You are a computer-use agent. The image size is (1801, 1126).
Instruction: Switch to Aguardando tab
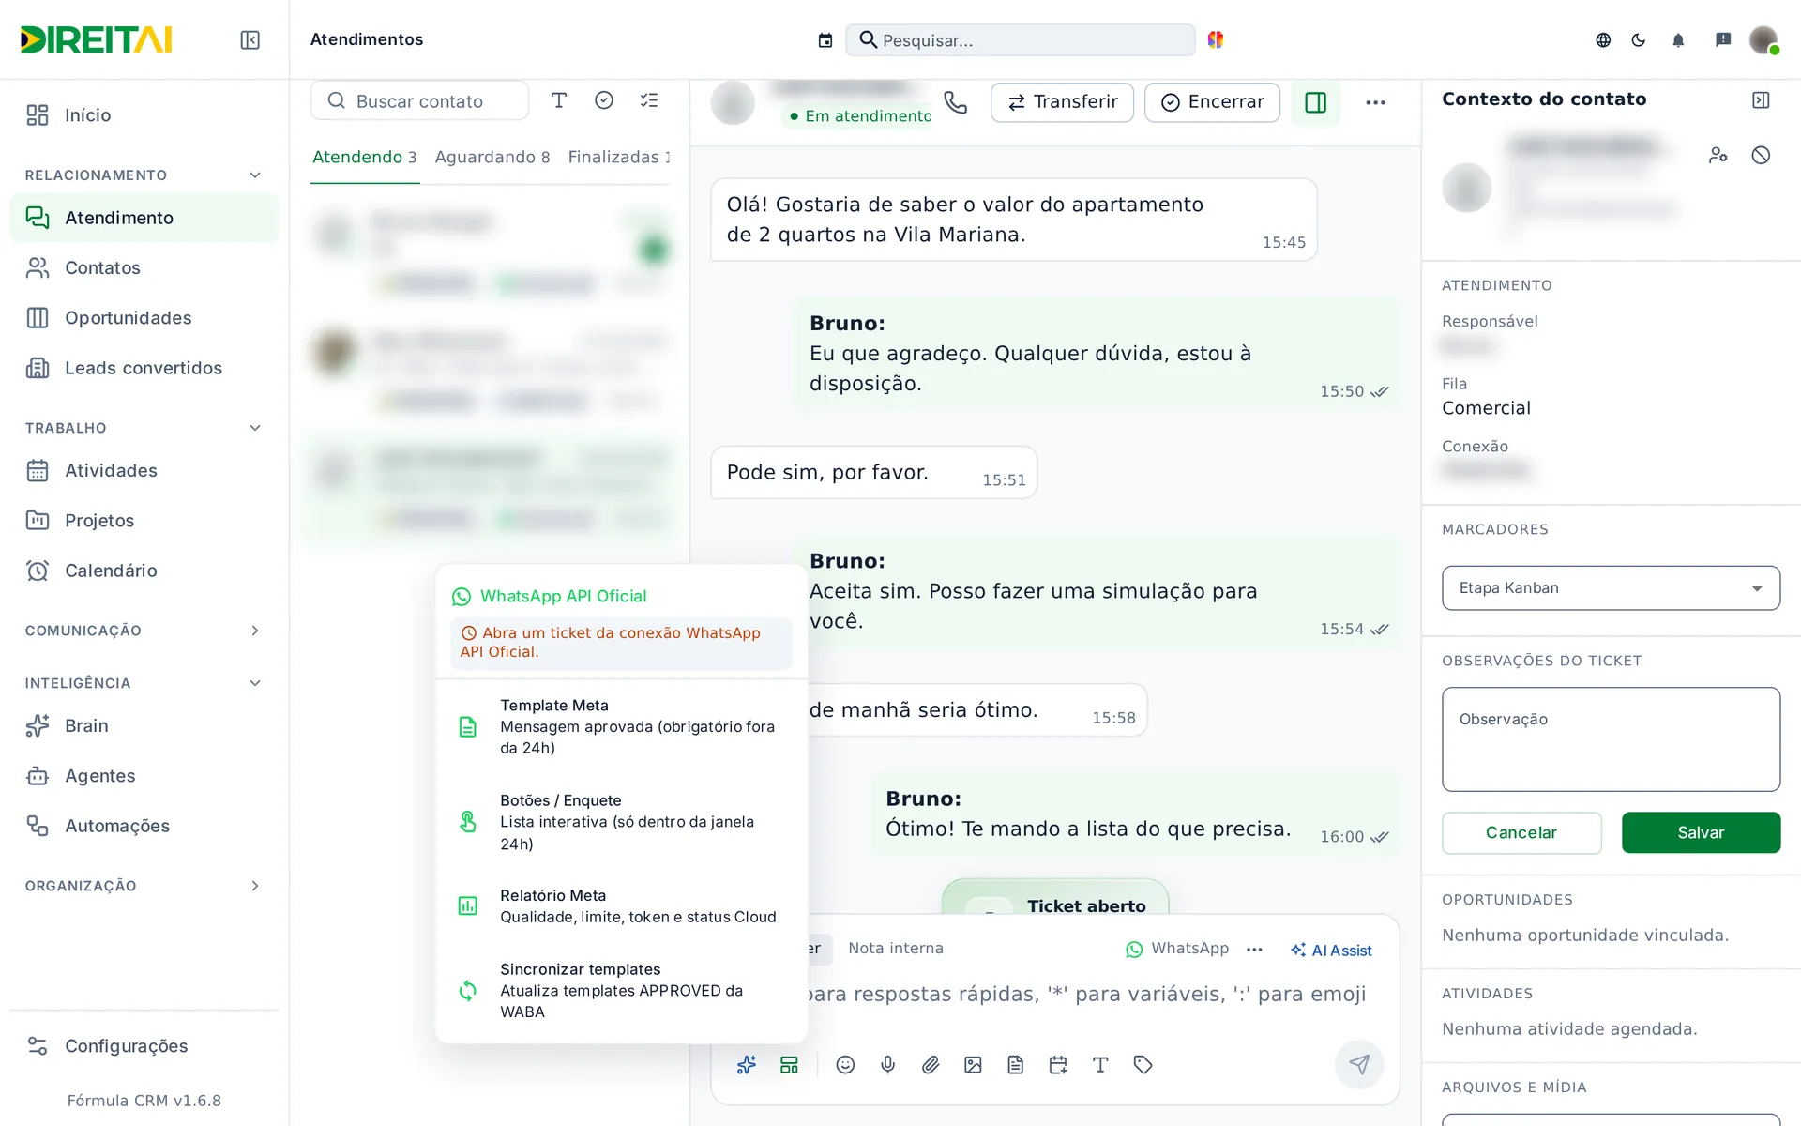tap(492, 157)
